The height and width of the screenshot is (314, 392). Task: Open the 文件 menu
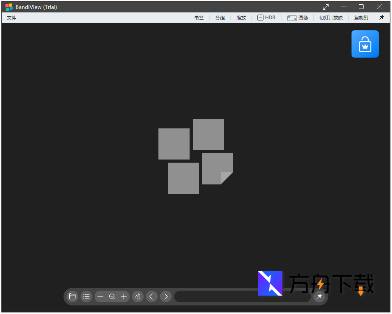(12, 18)
